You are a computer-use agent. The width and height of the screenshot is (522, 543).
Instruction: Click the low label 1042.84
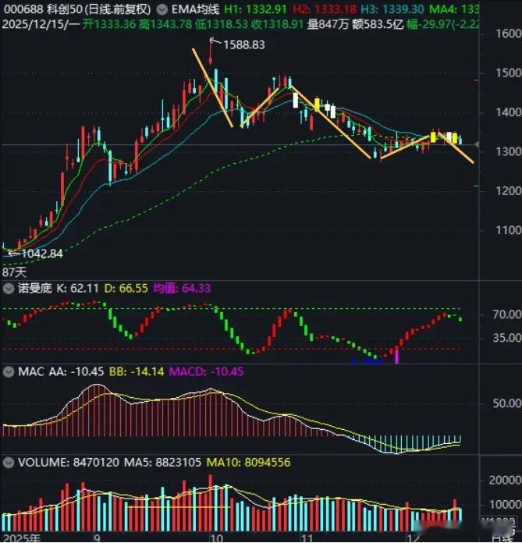42,254
